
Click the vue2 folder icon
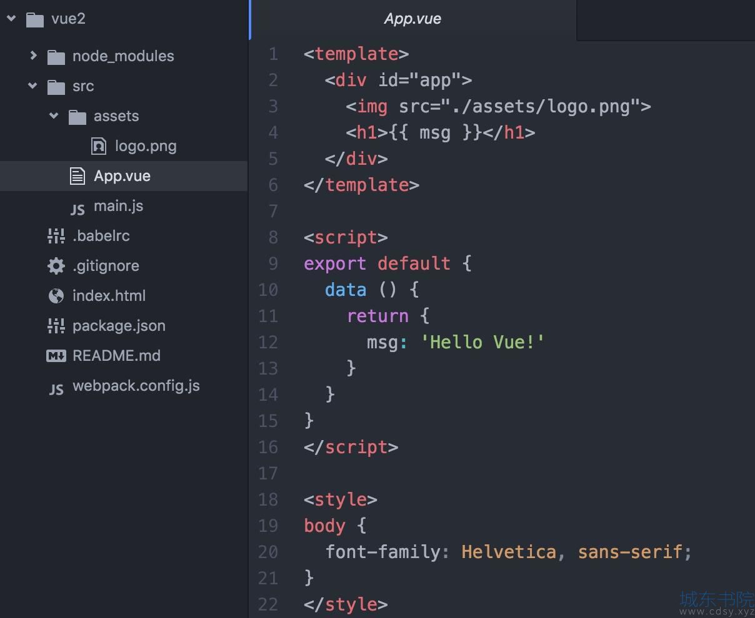point(35,20)
